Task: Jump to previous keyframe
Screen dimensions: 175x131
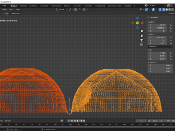Action: coord(72,121)
